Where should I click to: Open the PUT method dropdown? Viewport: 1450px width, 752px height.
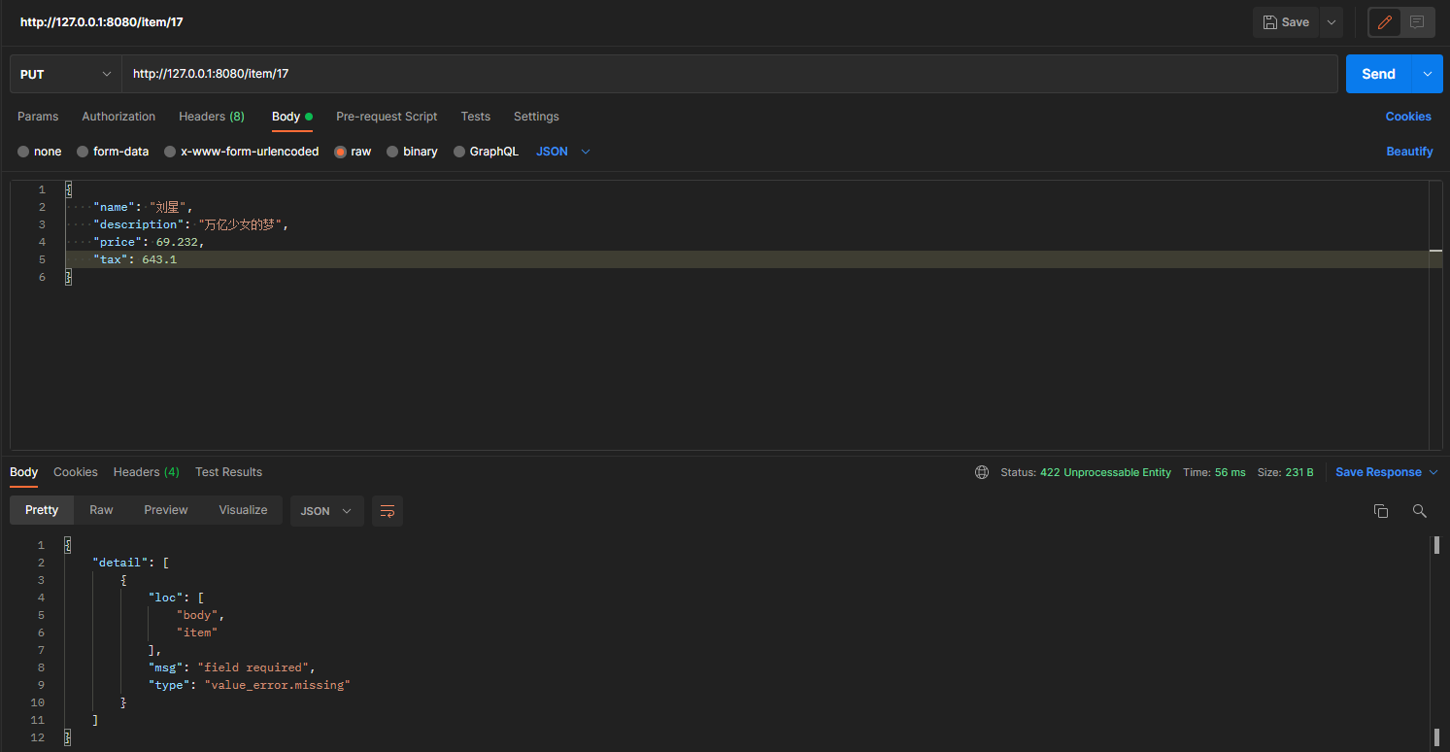click(66, 74)
